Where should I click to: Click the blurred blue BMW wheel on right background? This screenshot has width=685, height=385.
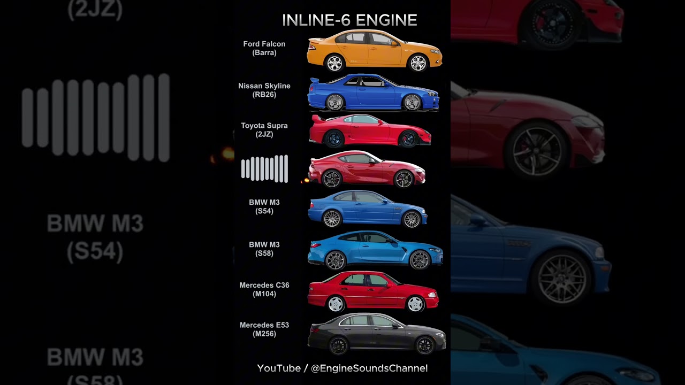click(561, 276)
